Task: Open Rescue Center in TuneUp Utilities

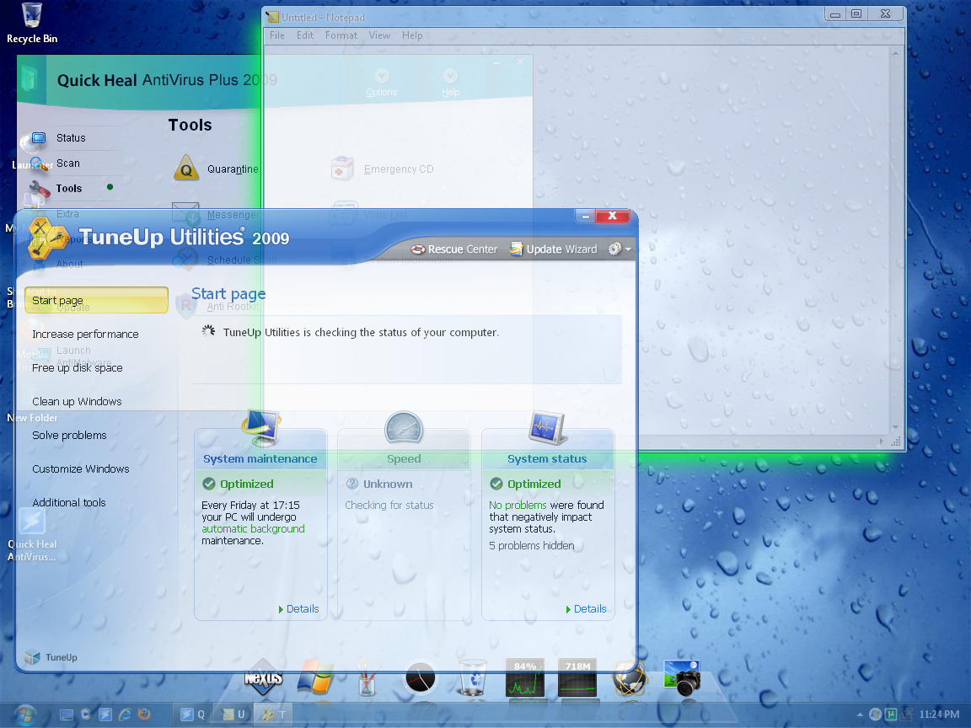Action: point(454,249)
